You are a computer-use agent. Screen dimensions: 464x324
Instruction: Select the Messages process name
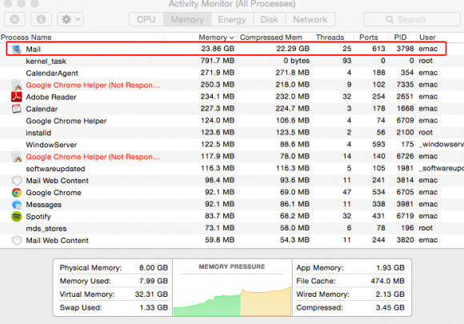coord(44,205)
